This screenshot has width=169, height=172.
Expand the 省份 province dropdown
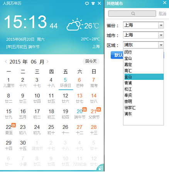point(161,25)
